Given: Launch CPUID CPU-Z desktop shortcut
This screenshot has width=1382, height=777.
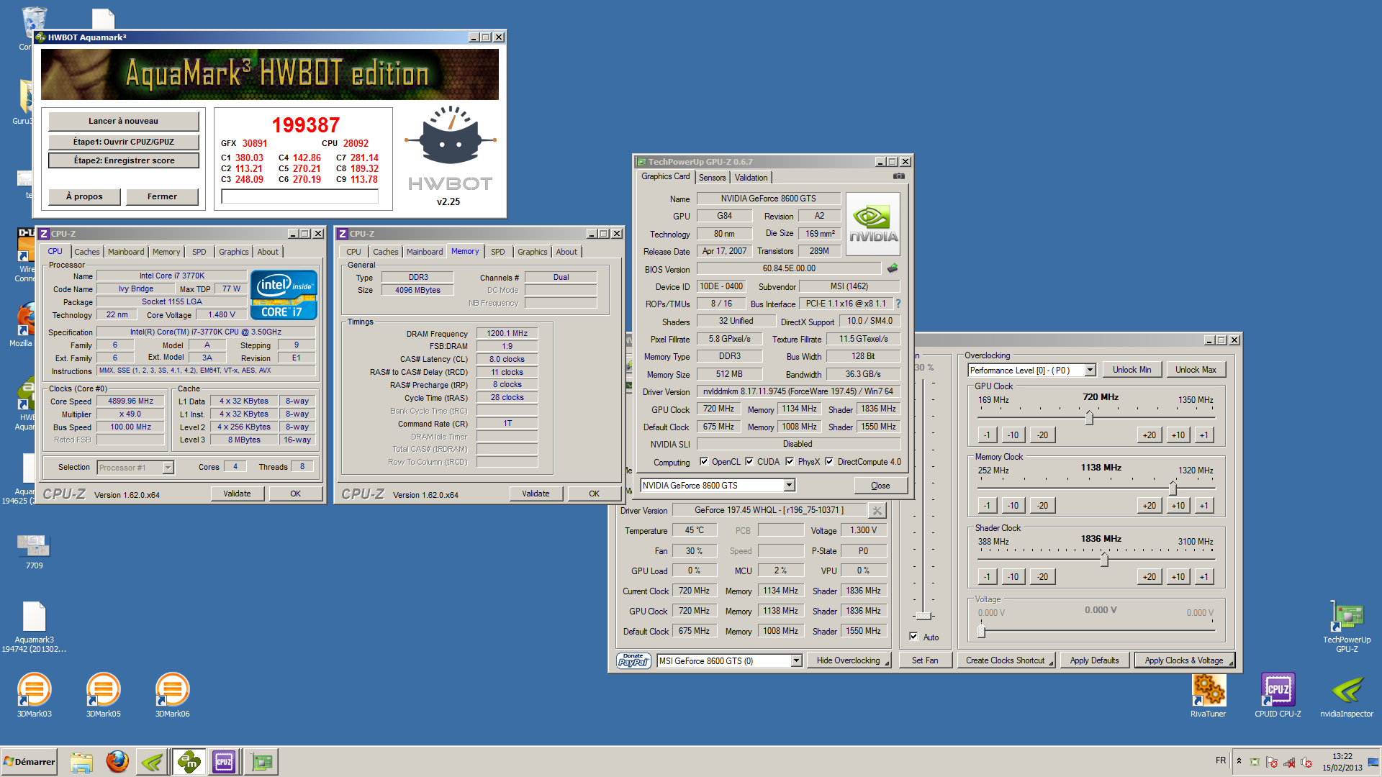Looking at the screenshot, I should [x=1278, y=694].
